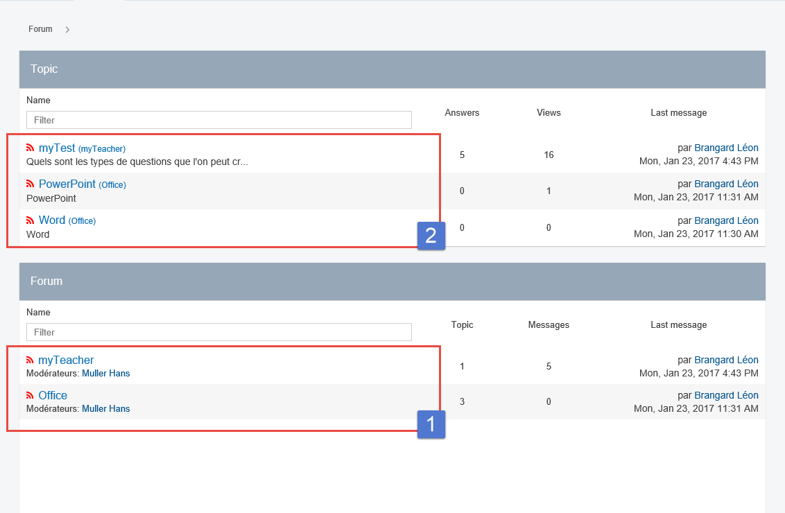Image resolution: width=785 pixels, height=513 pixels.
Task: Open the PowerPoint topic
Action: point(67,184)
